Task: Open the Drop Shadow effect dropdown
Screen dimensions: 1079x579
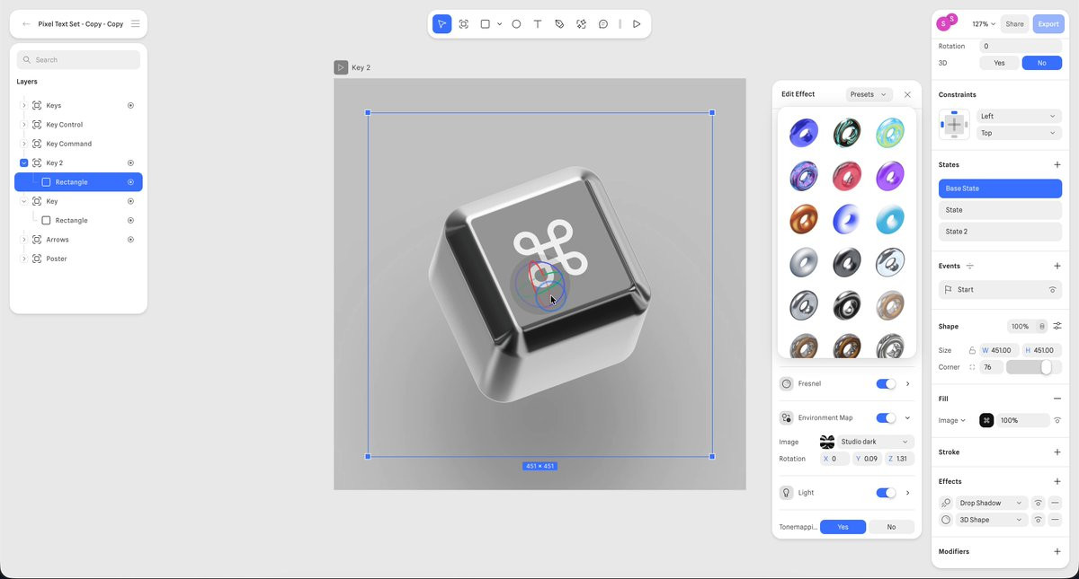Action: (x=991, y=503)
